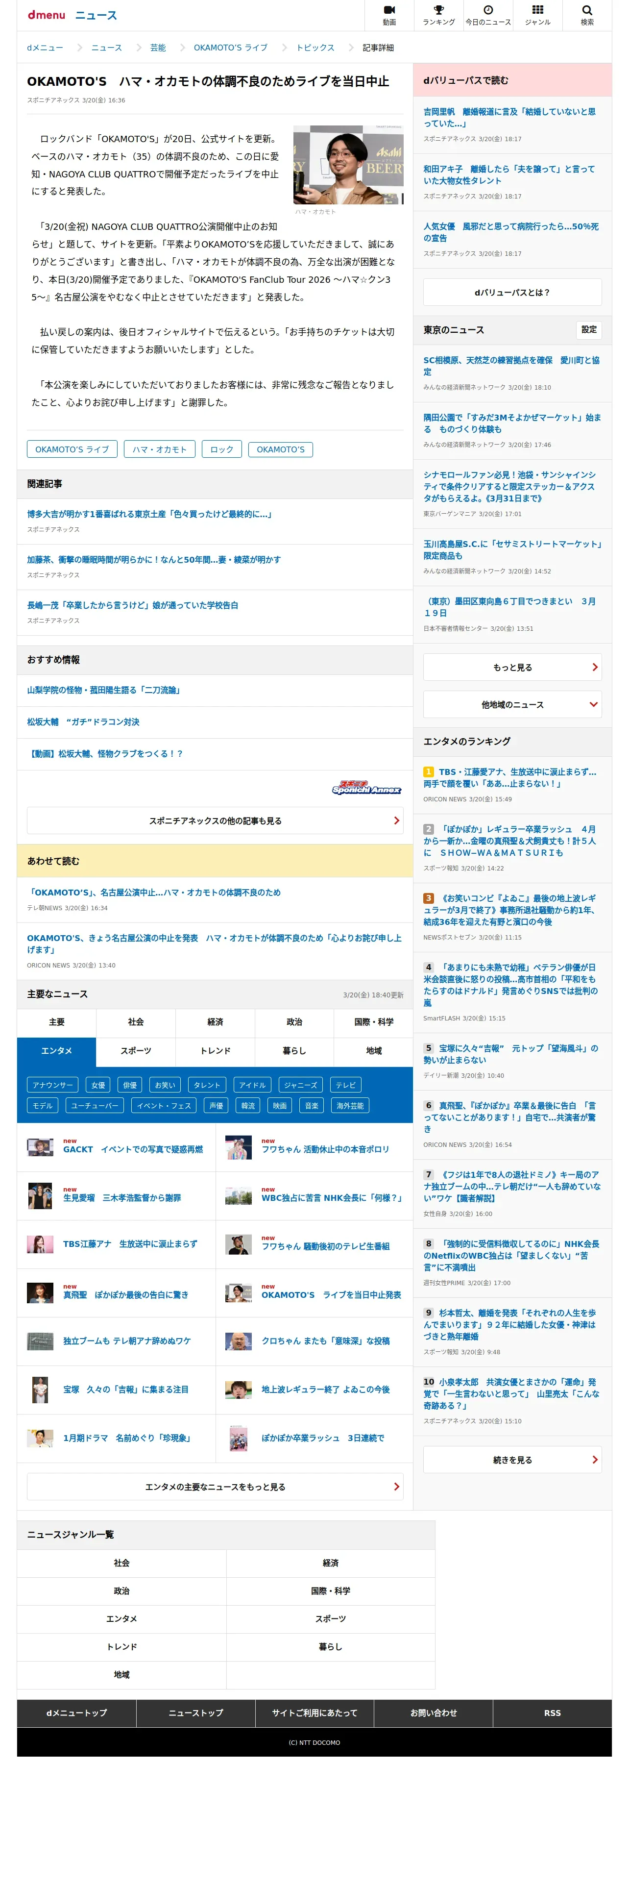
Task: Click thumbnail beside クロちゃん headline
Action: [x=239, y=1341]
